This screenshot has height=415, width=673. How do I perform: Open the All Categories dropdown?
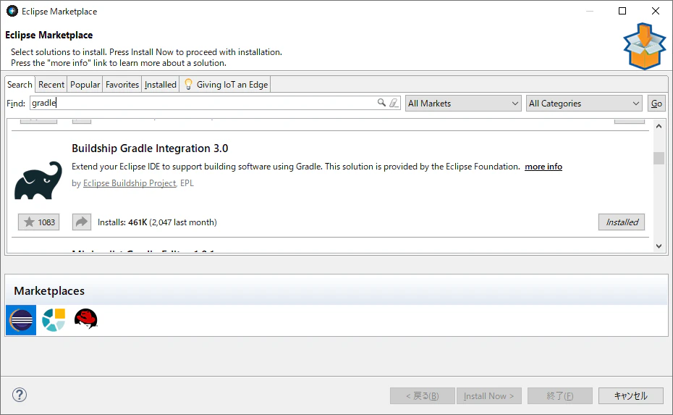click(584, 104)
